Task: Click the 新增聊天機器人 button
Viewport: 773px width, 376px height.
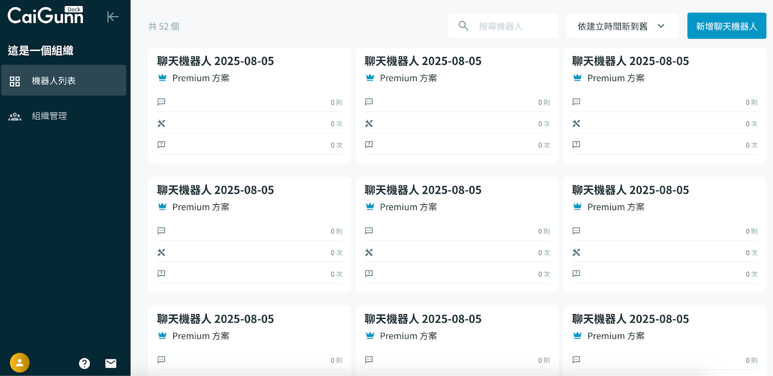Action: [x=727, y=26]
